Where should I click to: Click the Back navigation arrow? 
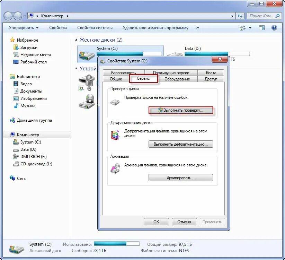(x=8, y=16)
